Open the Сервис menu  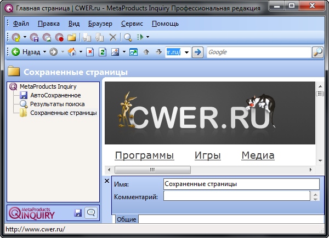[132, 24]
